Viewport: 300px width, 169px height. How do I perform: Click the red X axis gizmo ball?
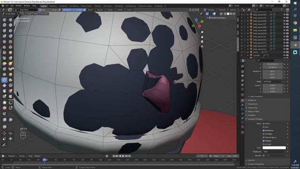pyautogui.click(x=199, y=26)
